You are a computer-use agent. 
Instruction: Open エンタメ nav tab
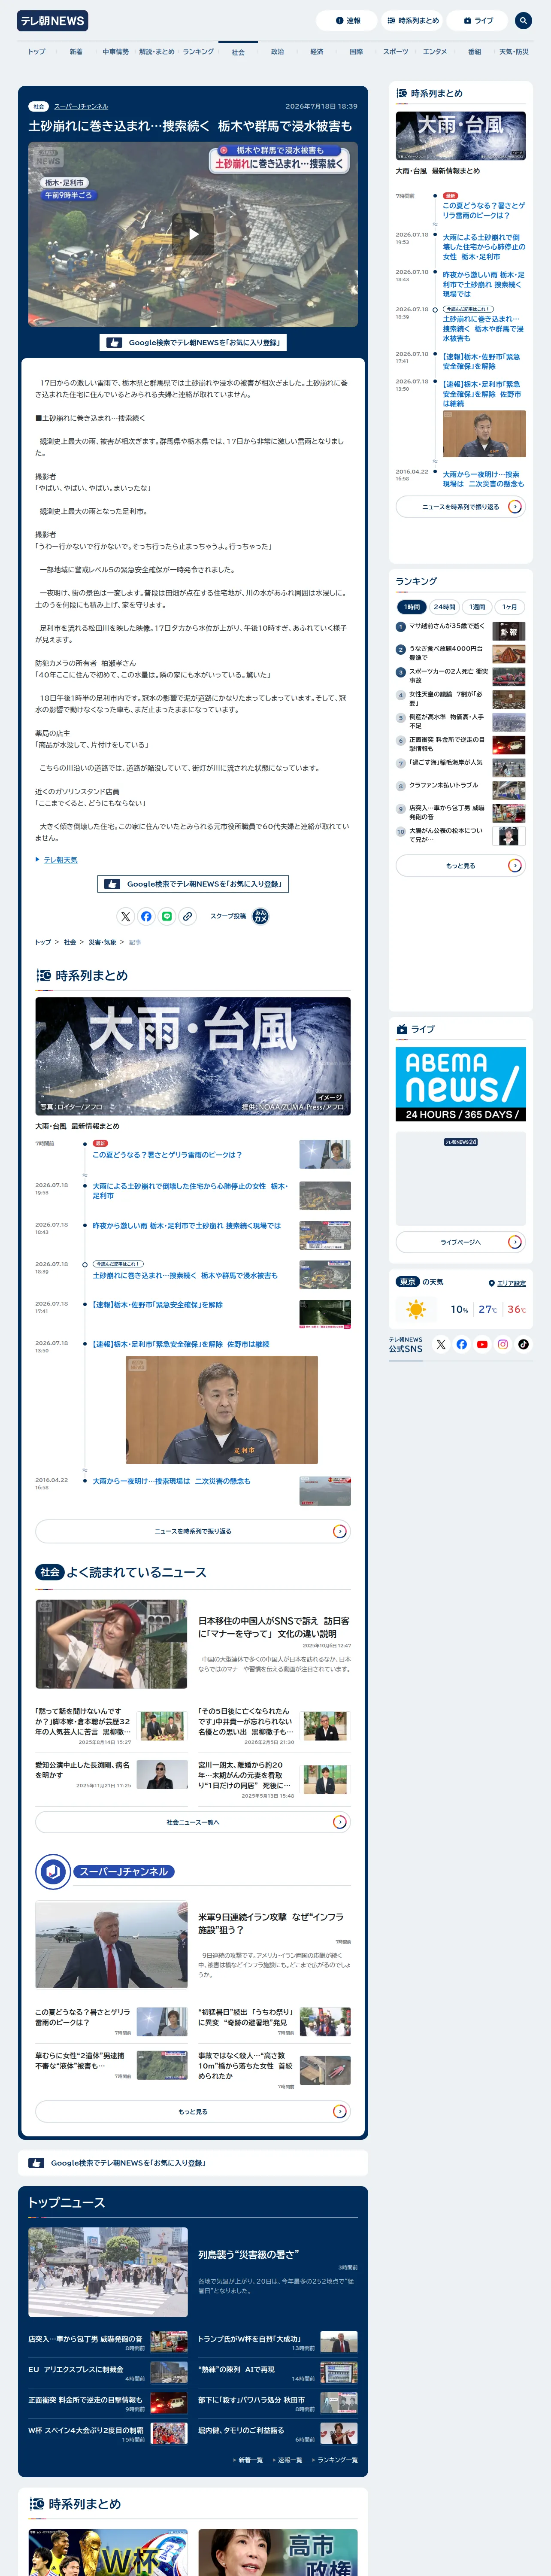coord(435,52)
